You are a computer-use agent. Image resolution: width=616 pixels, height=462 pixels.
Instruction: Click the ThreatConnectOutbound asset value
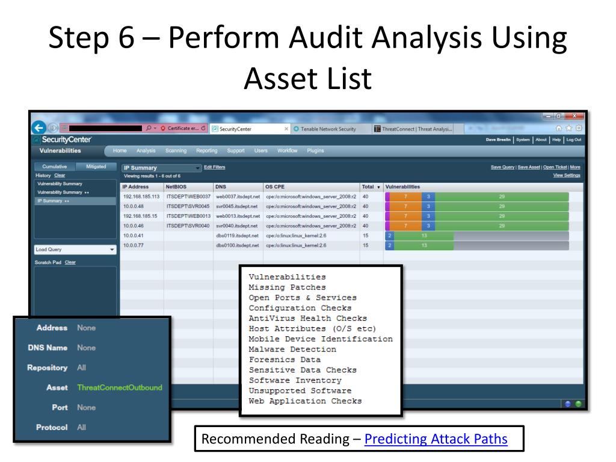120,388
